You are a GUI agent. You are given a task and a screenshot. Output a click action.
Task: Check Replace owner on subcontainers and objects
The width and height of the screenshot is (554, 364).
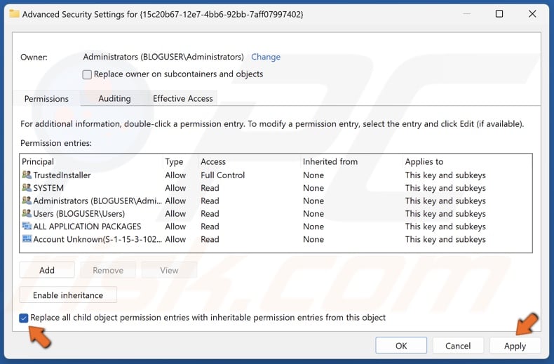click(87, 74)
